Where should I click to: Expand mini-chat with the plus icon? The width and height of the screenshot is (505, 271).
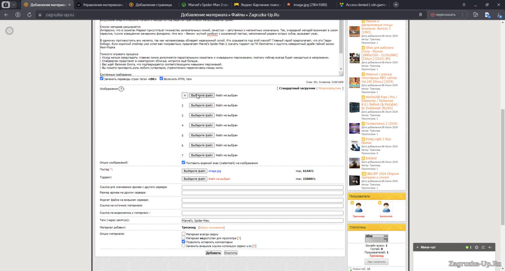(417, 247)
